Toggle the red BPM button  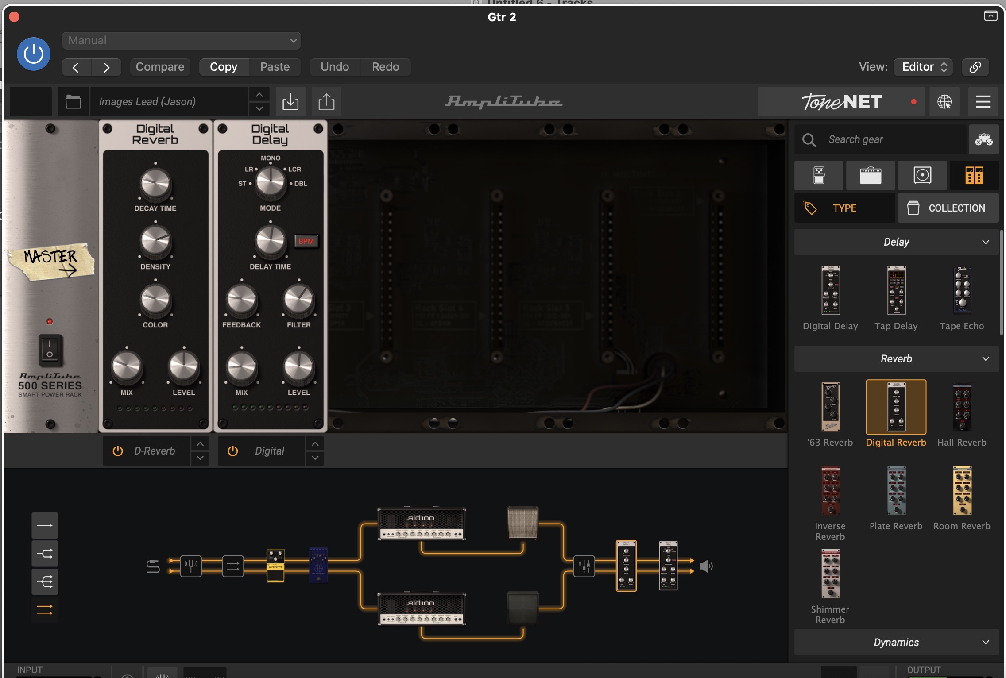click(x=306, y=241)
